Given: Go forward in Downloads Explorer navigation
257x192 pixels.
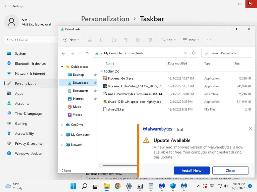Looking at the screenshot, I should point(72,53).
